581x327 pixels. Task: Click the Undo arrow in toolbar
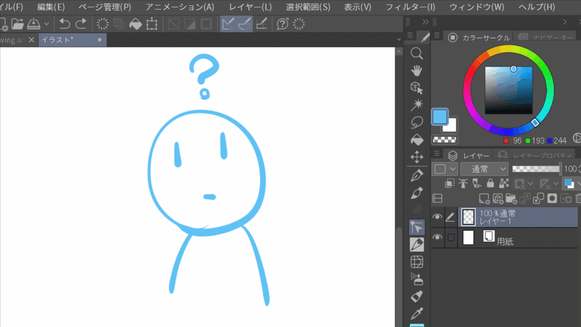point(65,24)
